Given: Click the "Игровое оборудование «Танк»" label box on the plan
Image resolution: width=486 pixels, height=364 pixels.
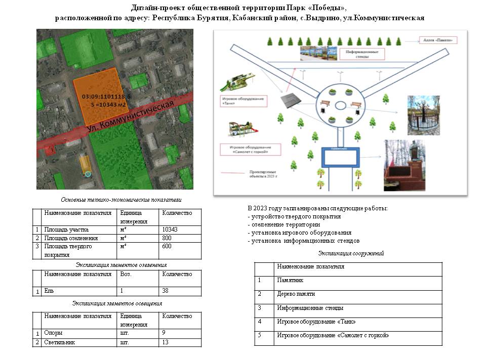Looking at the screenshot, I should pos(244,101).
